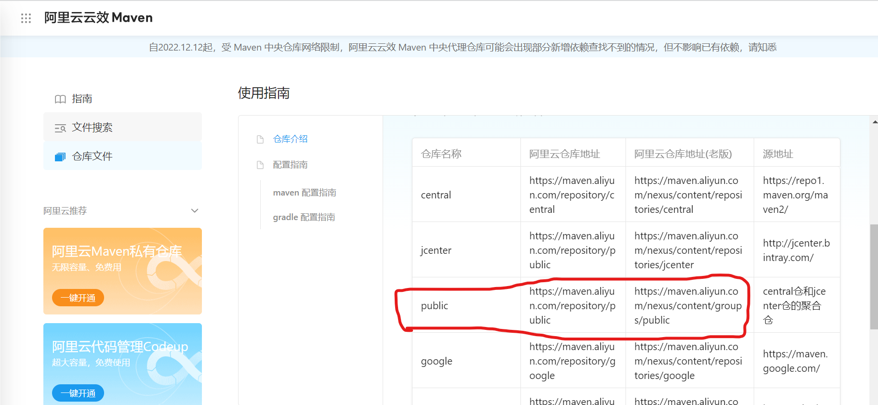Click the 阿里云云效 Maven title

[x=98, y=18]
